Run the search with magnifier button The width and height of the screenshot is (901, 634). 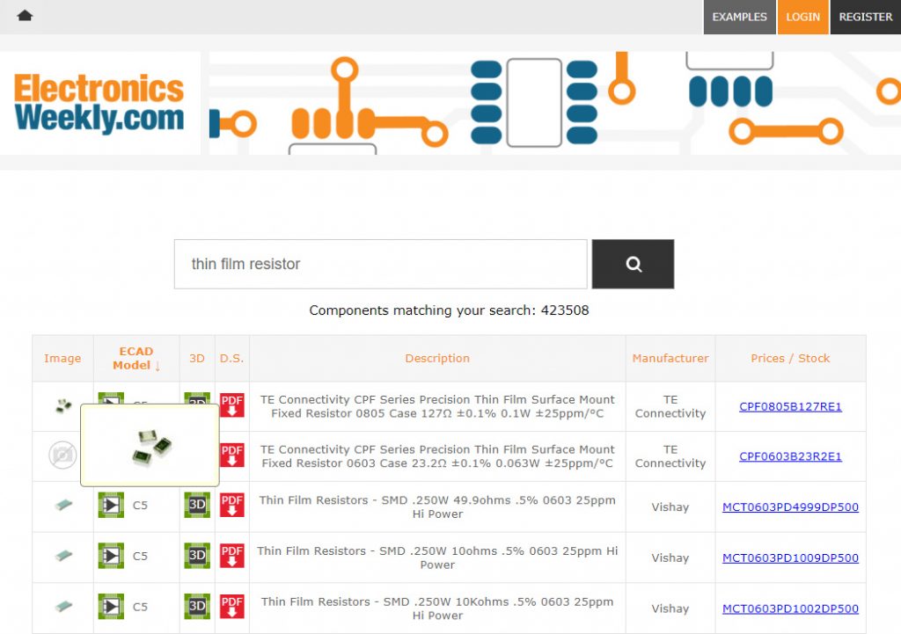(633, 264)
